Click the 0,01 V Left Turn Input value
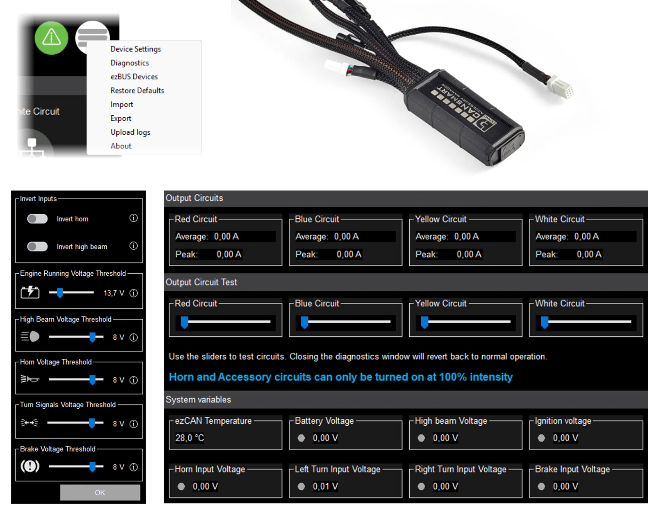 pyautogui.click(x=325, y=486)
